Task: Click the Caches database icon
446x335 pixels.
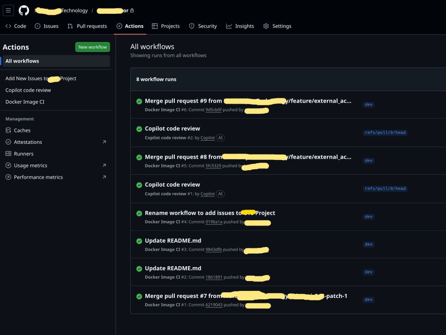Action: (x=8, y=130)
